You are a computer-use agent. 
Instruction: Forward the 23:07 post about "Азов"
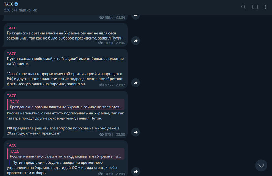tap(136, 83)
